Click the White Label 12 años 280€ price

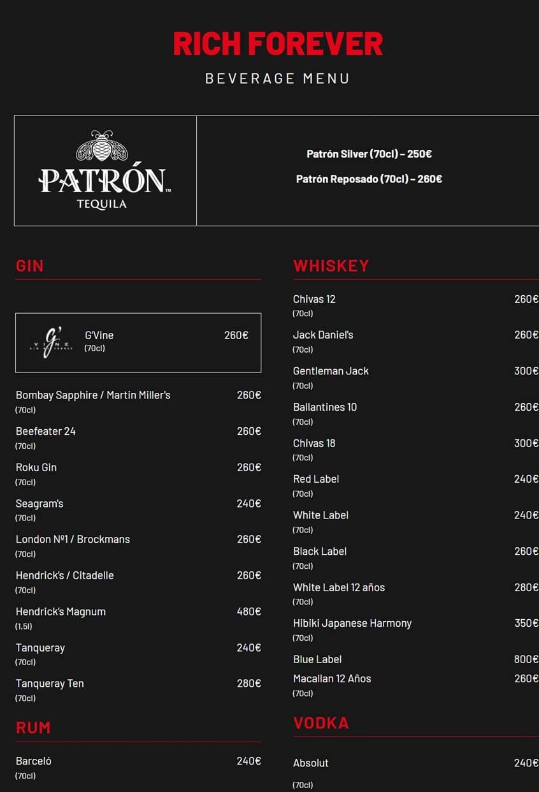click(x=526, y=588)
